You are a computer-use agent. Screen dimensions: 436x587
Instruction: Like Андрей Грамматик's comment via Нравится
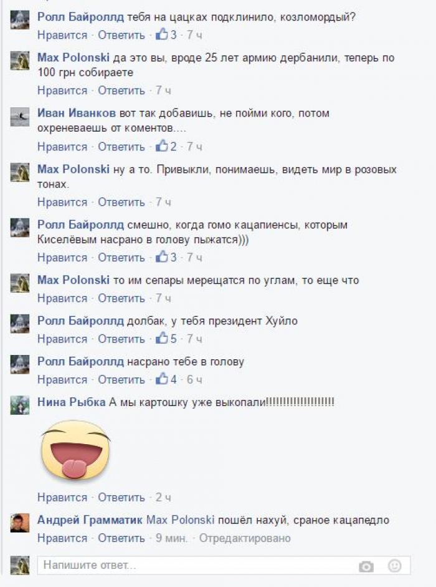tap(62, 538)
